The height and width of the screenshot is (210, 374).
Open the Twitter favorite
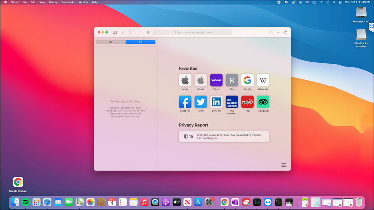[200, 102]
